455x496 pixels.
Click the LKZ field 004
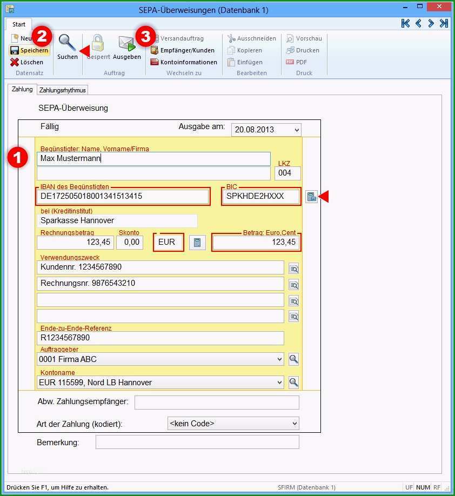coord(287,173)
